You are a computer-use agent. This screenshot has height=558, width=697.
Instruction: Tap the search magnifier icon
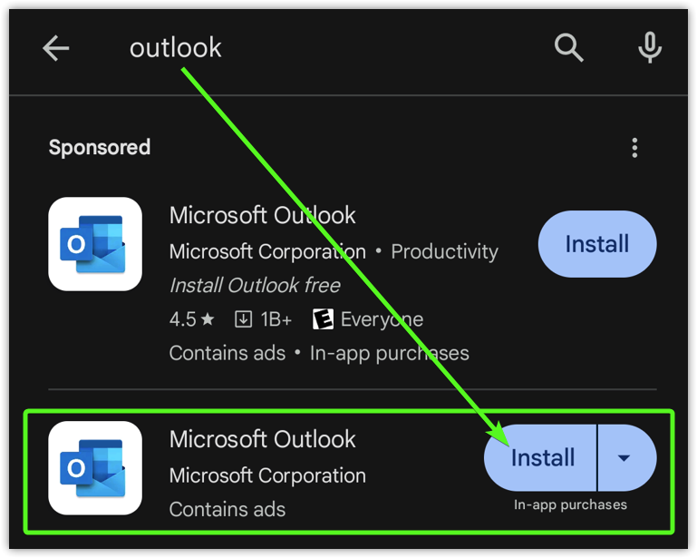click(x=568, y=47)
